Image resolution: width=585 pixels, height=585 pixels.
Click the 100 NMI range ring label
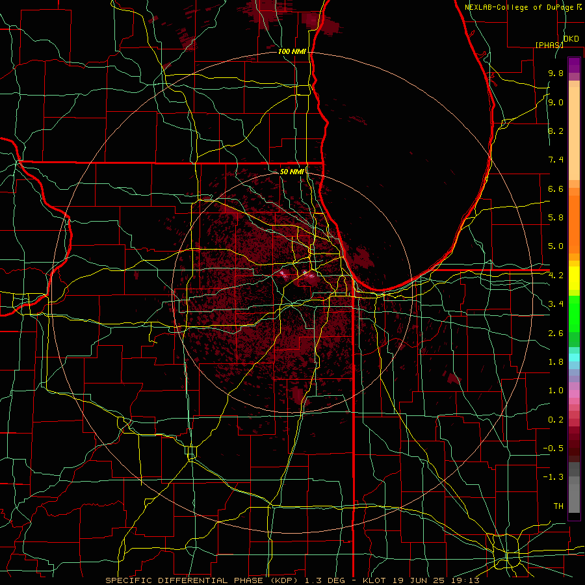(292, 51)
